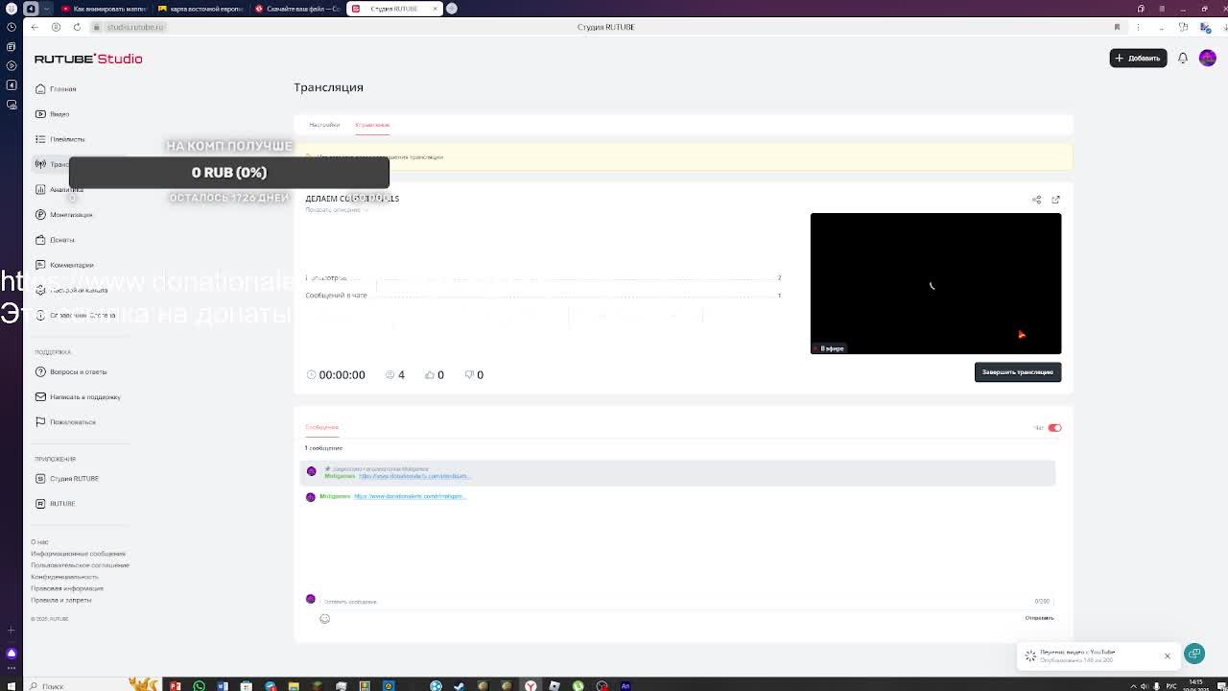
Task: Click the Добавить button
Action: [1138, 58]
